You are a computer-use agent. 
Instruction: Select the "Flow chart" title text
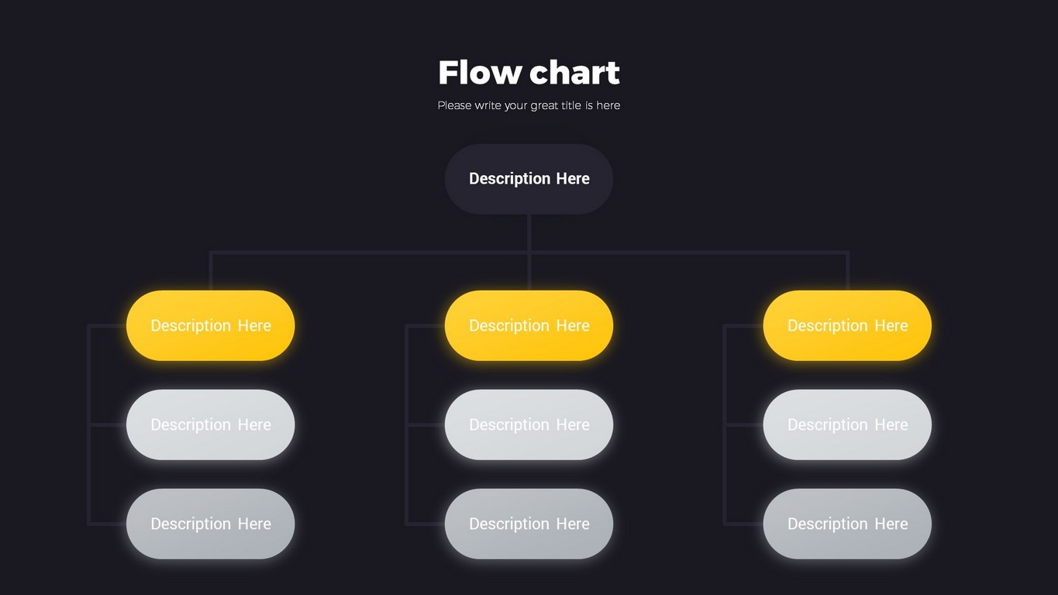coord(529,73)
